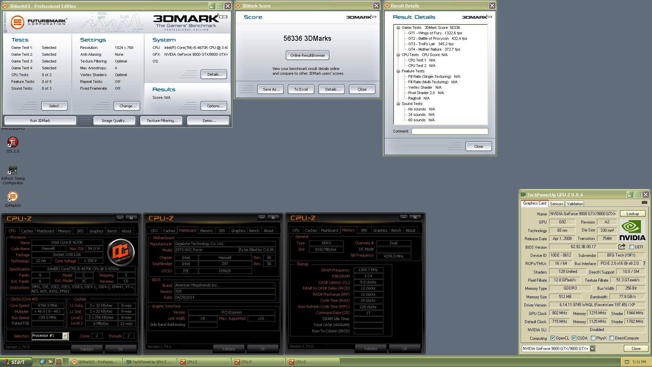Click To Excel button
The image size is (652, 367).
click(x=301, y=89)
